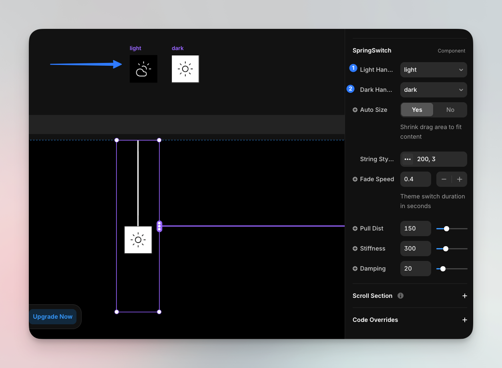Increase Fade Speed with plus stepper
The height and width of the screenshot is (368, 502).
(460, 179)
